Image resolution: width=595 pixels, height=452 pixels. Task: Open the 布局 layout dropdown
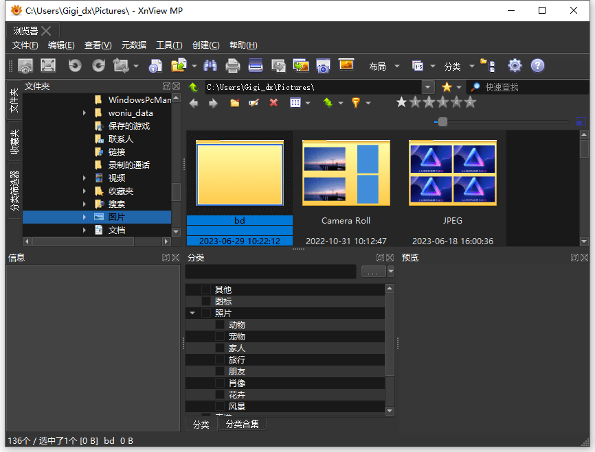(384, 67)
